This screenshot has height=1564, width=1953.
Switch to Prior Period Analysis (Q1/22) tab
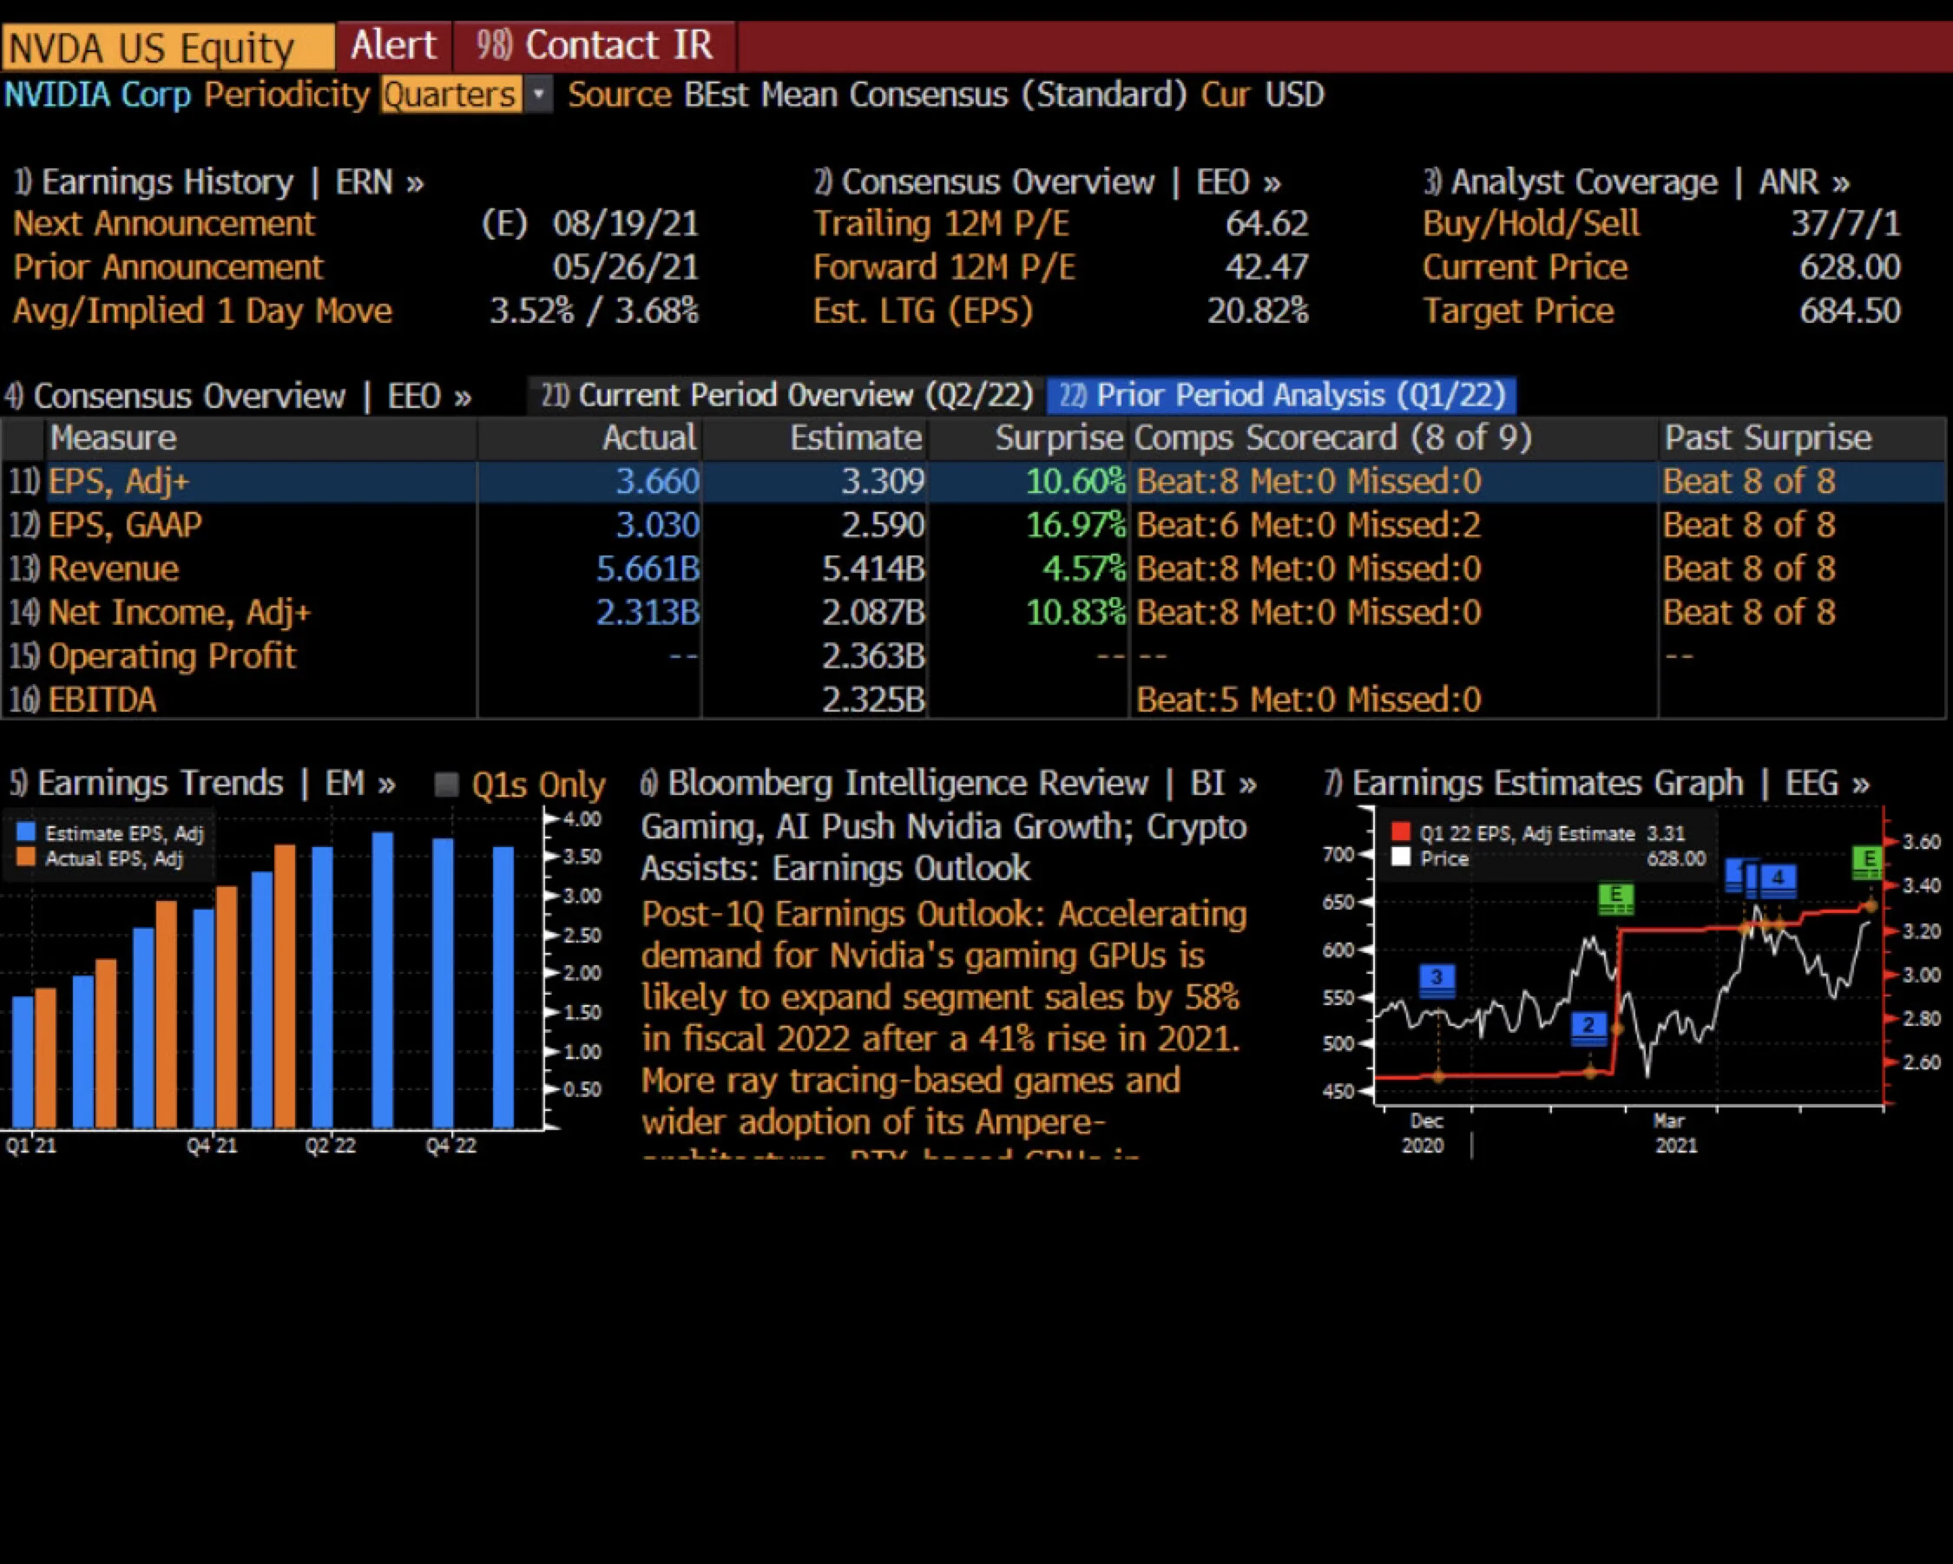pyautogui.click(x=1282, y=396)
